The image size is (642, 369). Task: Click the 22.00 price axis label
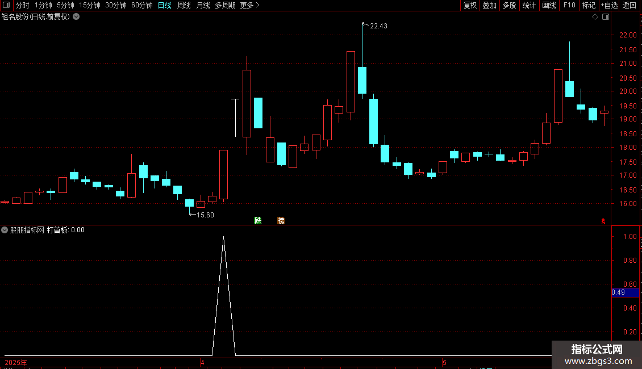pos(628,35)
